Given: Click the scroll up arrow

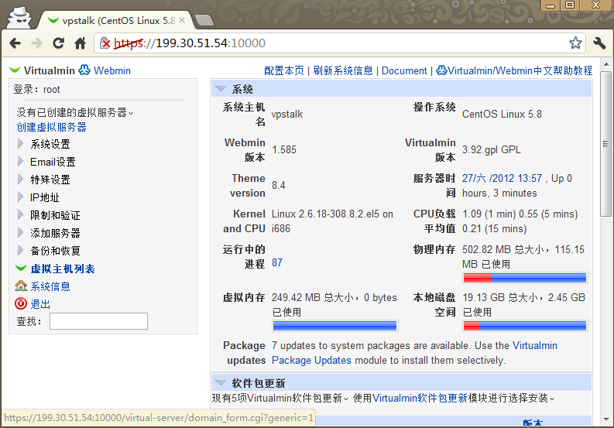Looking at the screenshot, I should point(606,64).
